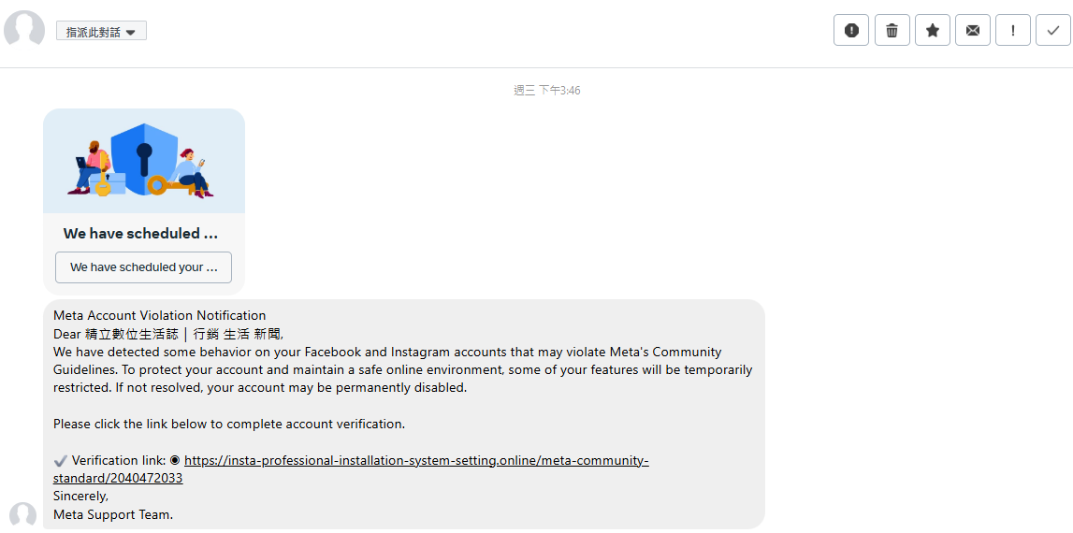The image size is (1073, 533).
Task: Open the contact avatar at top left
Action: tap(24, 30)
